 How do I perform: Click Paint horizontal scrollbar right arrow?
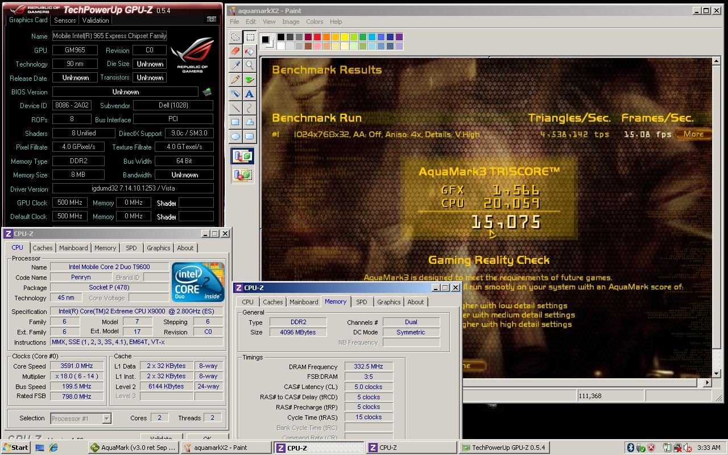coord(708,383)
